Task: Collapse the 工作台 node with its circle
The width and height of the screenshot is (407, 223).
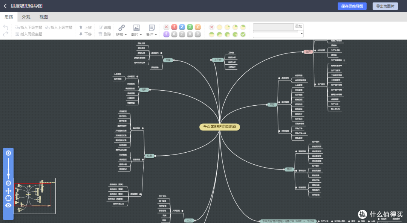Action: click(x=211, y=60)
